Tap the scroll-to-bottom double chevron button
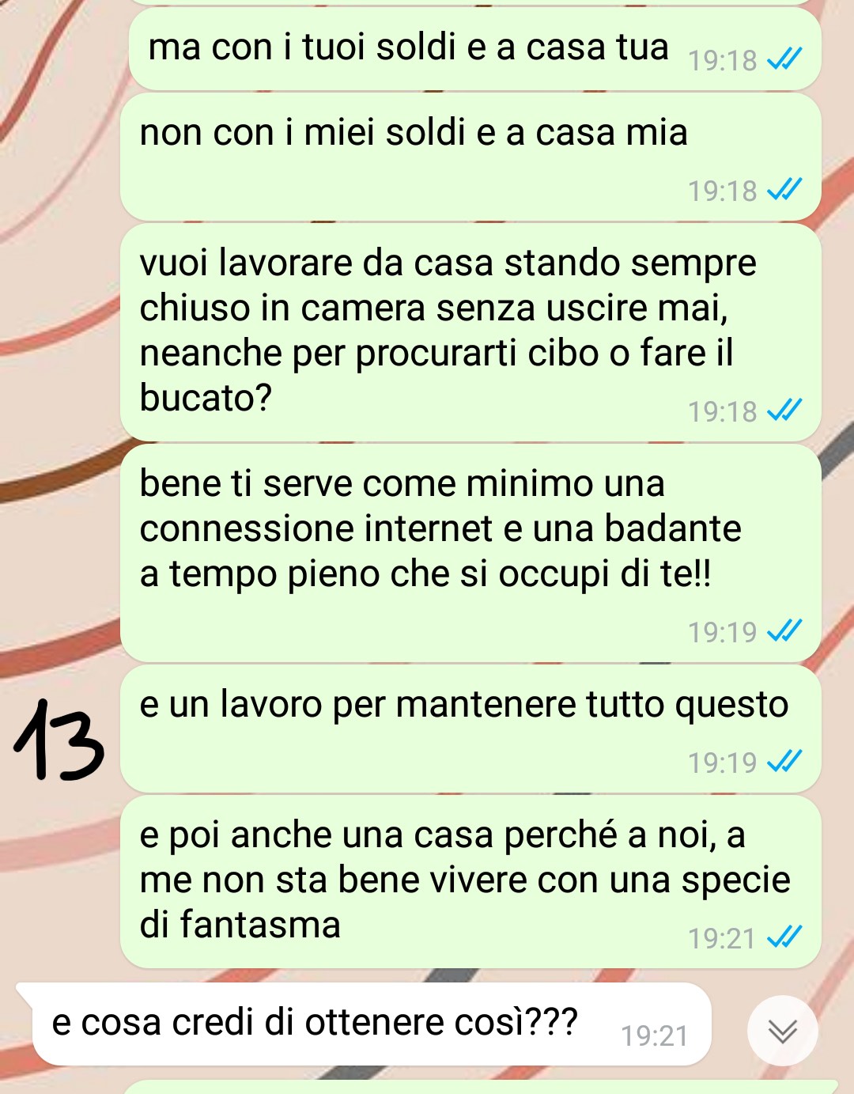The image size is (854, 1094). click(783, 1031)
